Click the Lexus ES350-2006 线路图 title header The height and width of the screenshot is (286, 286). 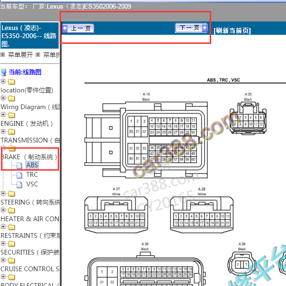(30, 36)
